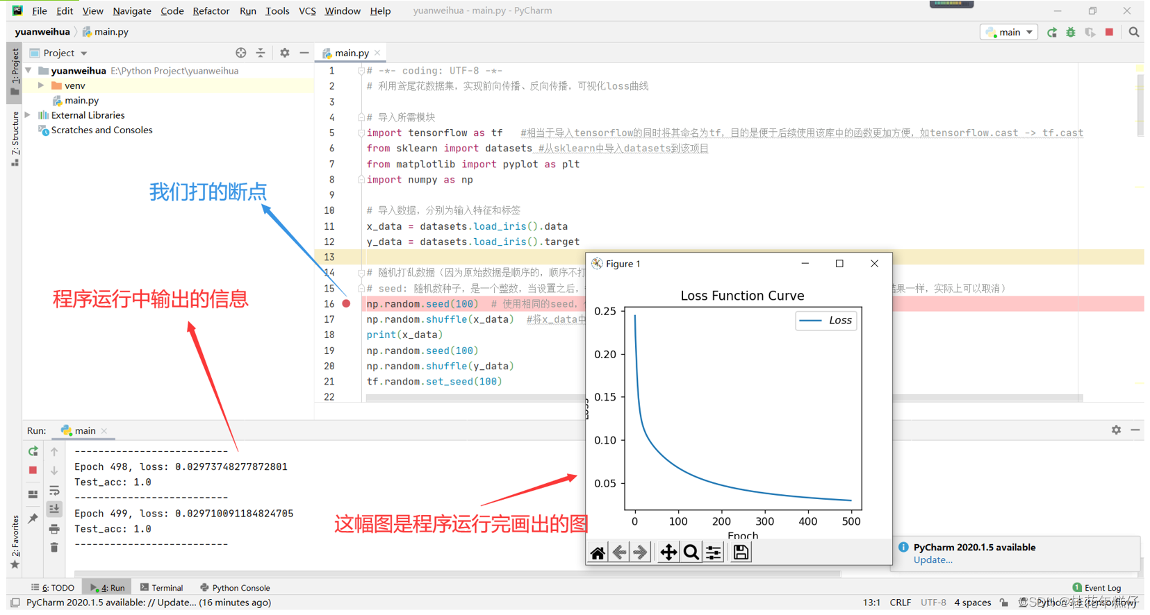Open the 2: Favorites side tab
This screenshot has height=615, width=1150.
coord(15,542)
